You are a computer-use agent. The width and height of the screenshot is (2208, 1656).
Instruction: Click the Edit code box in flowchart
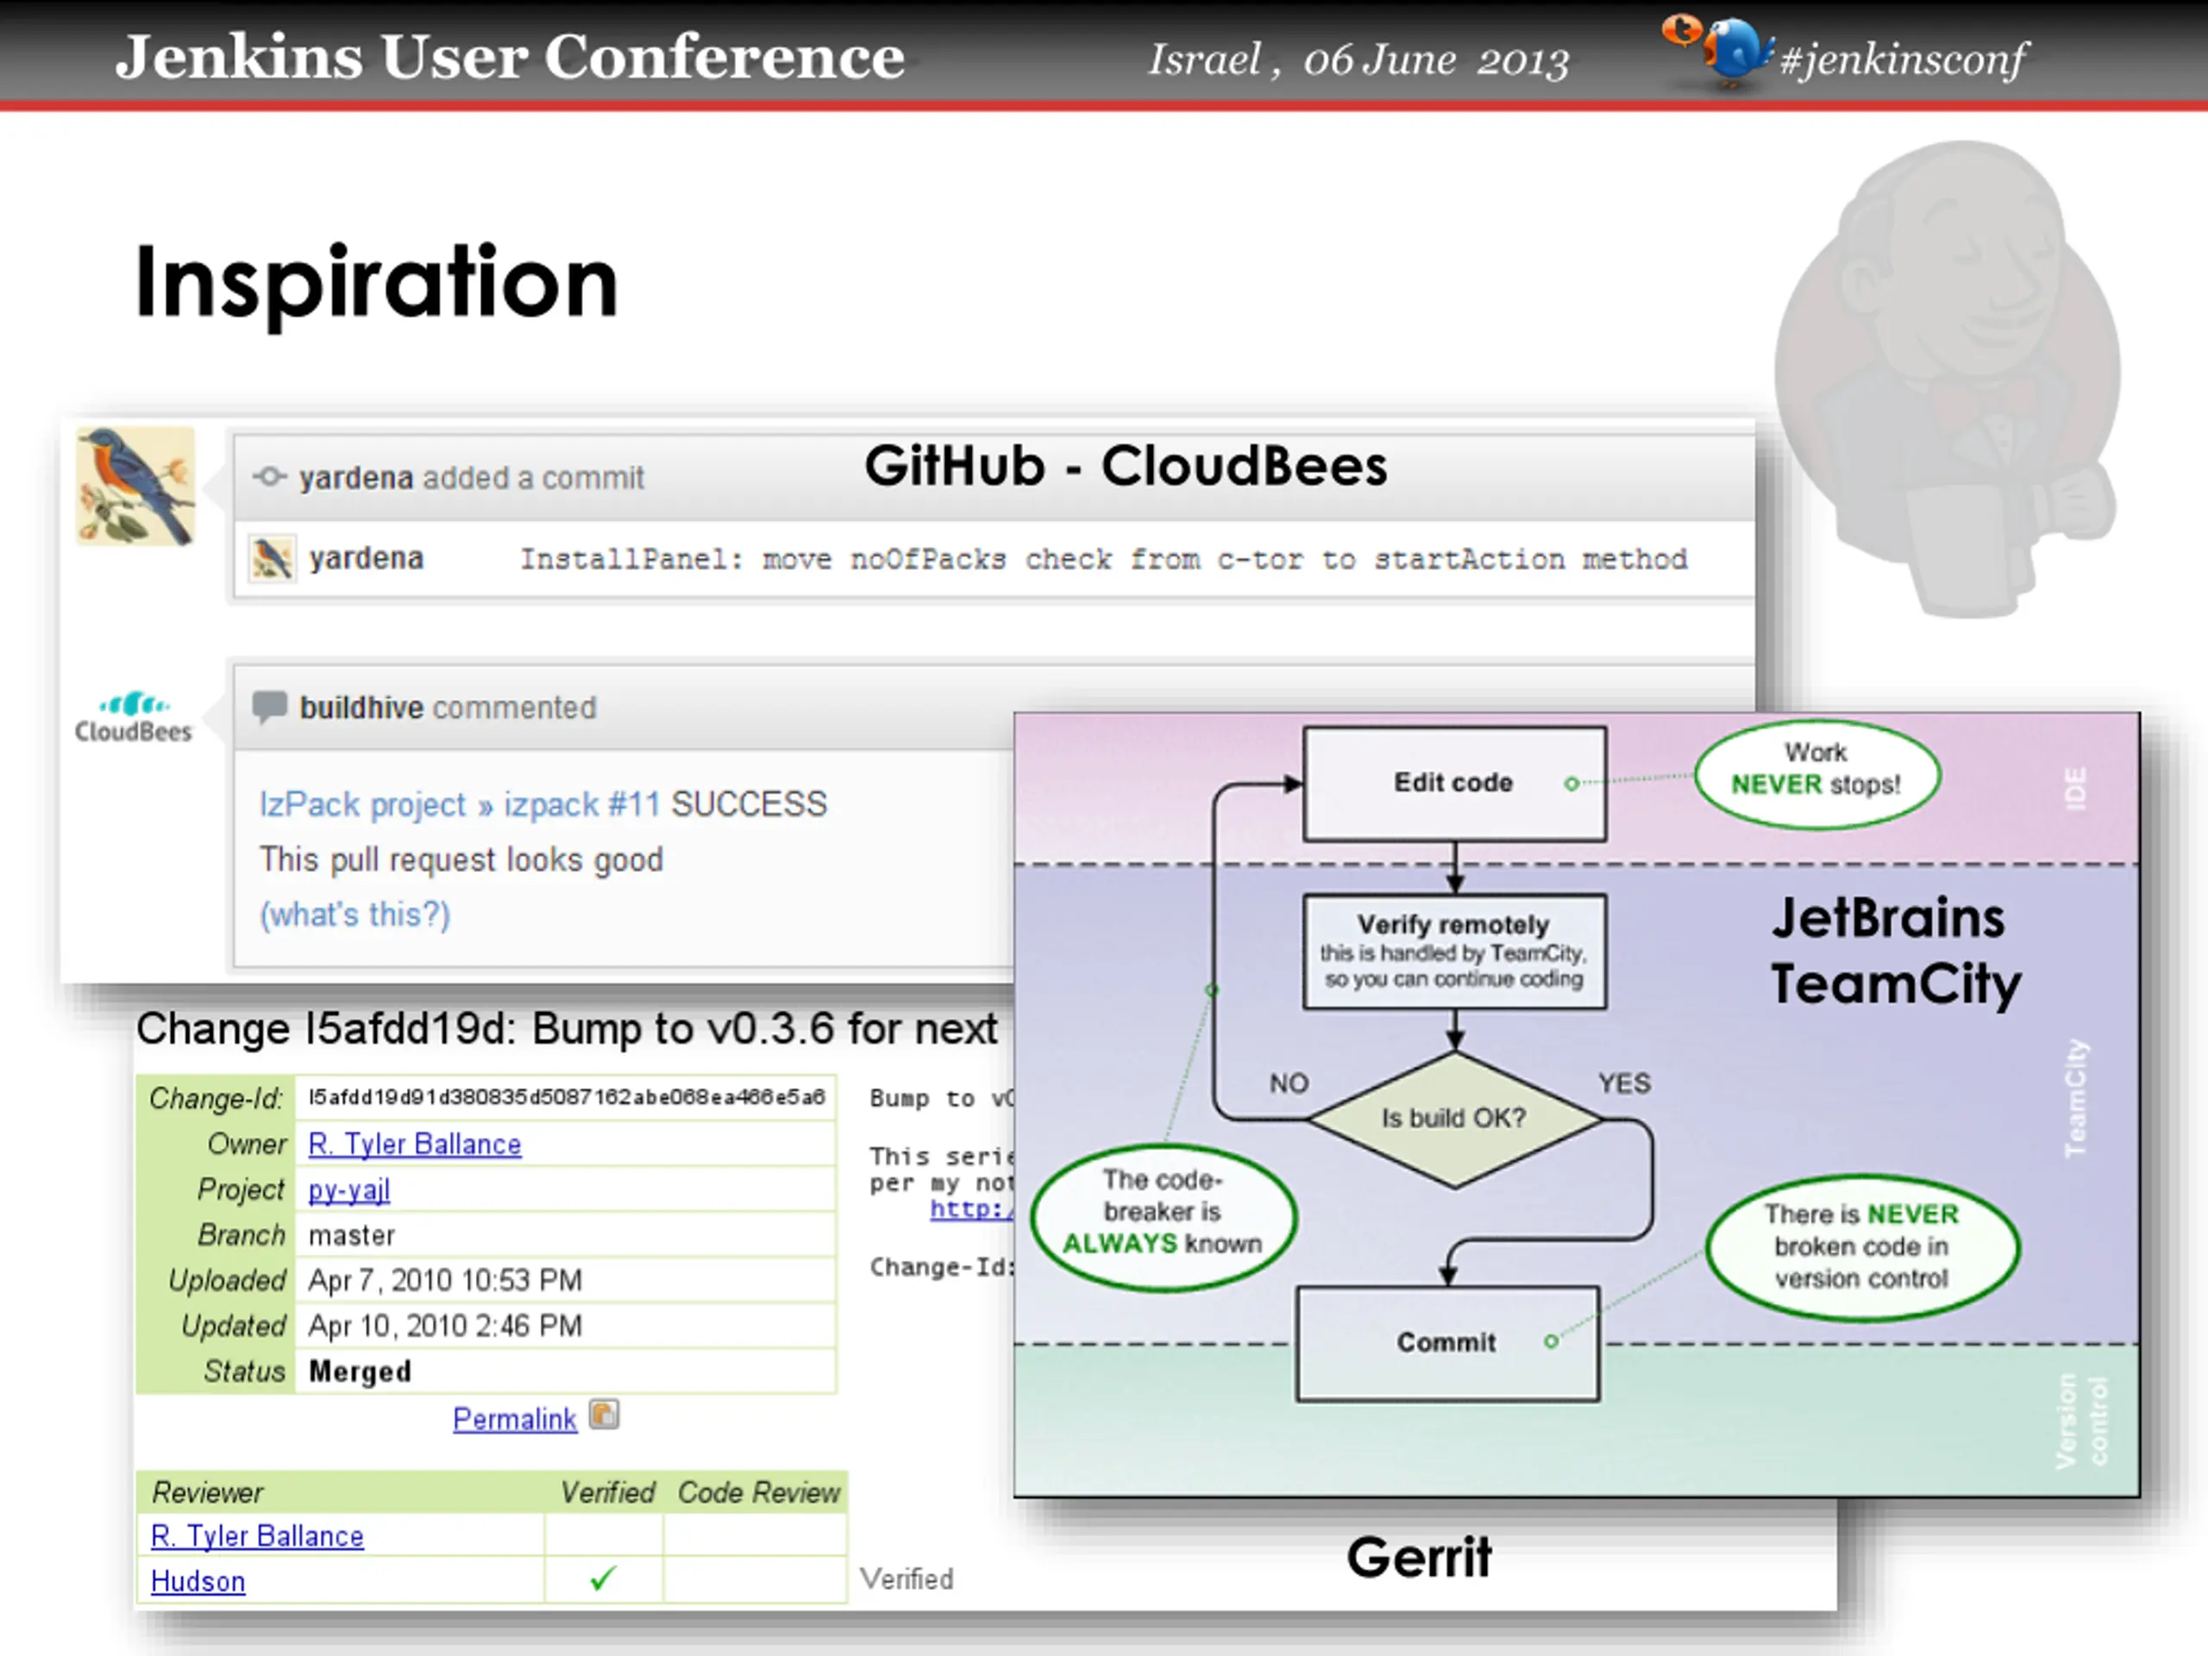click(1454, 783)
